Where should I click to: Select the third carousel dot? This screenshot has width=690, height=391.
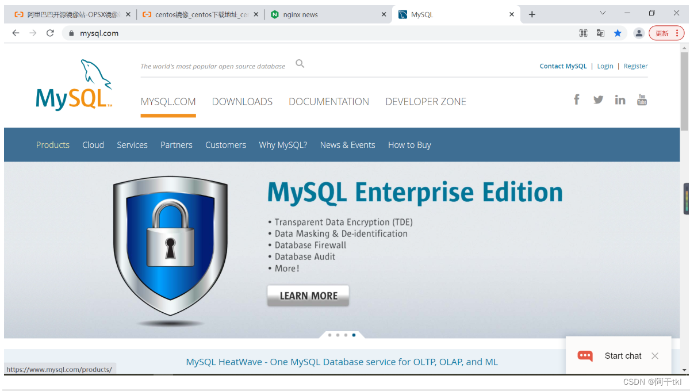(346, 335)
